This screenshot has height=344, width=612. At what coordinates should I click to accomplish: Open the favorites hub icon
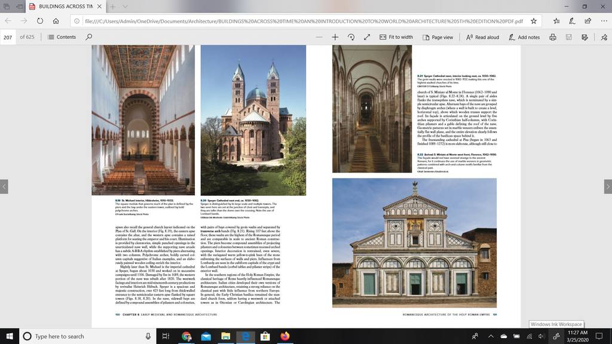point(556,21)
